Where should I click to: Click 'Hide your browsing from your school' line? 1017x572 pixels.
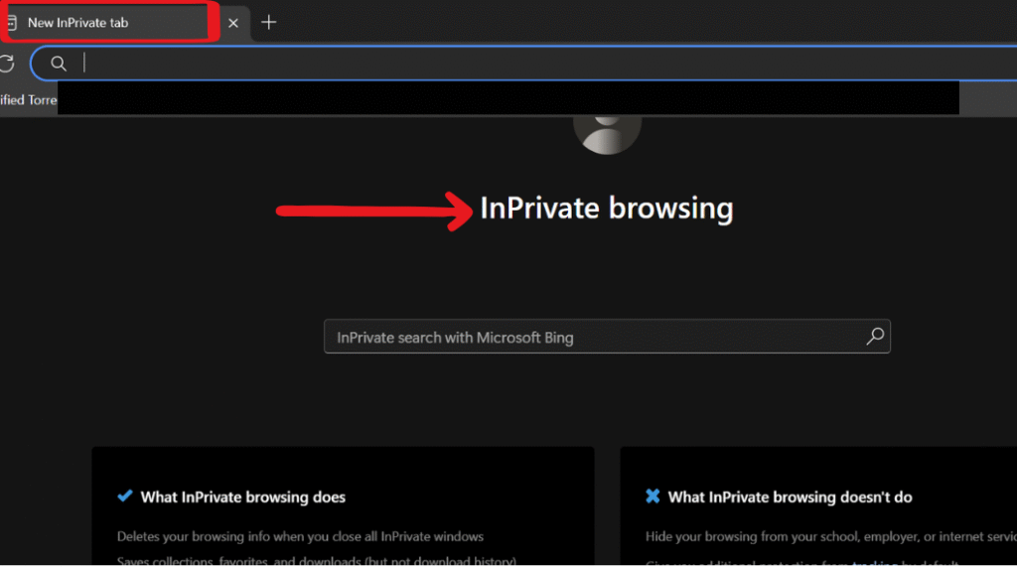pyautogui.click(x=831, y=537)
